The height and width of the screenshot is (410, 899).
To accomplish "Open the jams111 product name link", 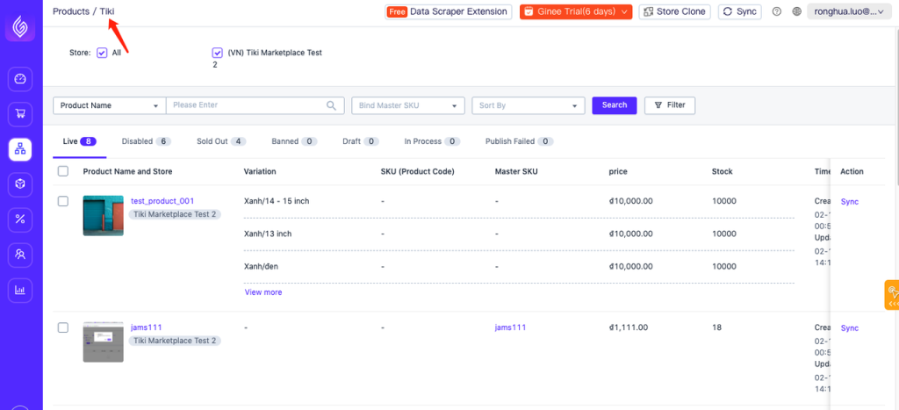I will coord(147,327).
